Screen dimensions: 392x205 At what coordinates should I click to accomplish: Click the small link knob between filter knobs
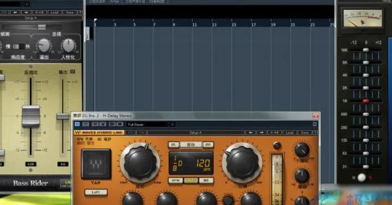[228, 200]
